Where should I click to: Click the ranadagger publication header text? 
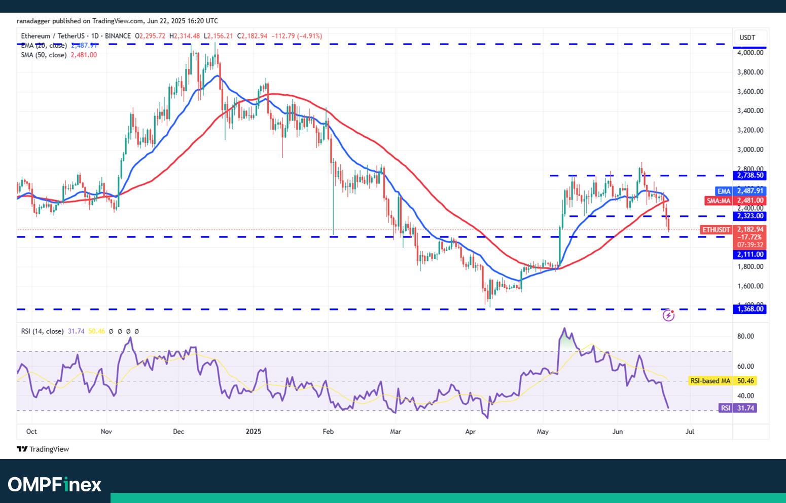tap(117, 21)
